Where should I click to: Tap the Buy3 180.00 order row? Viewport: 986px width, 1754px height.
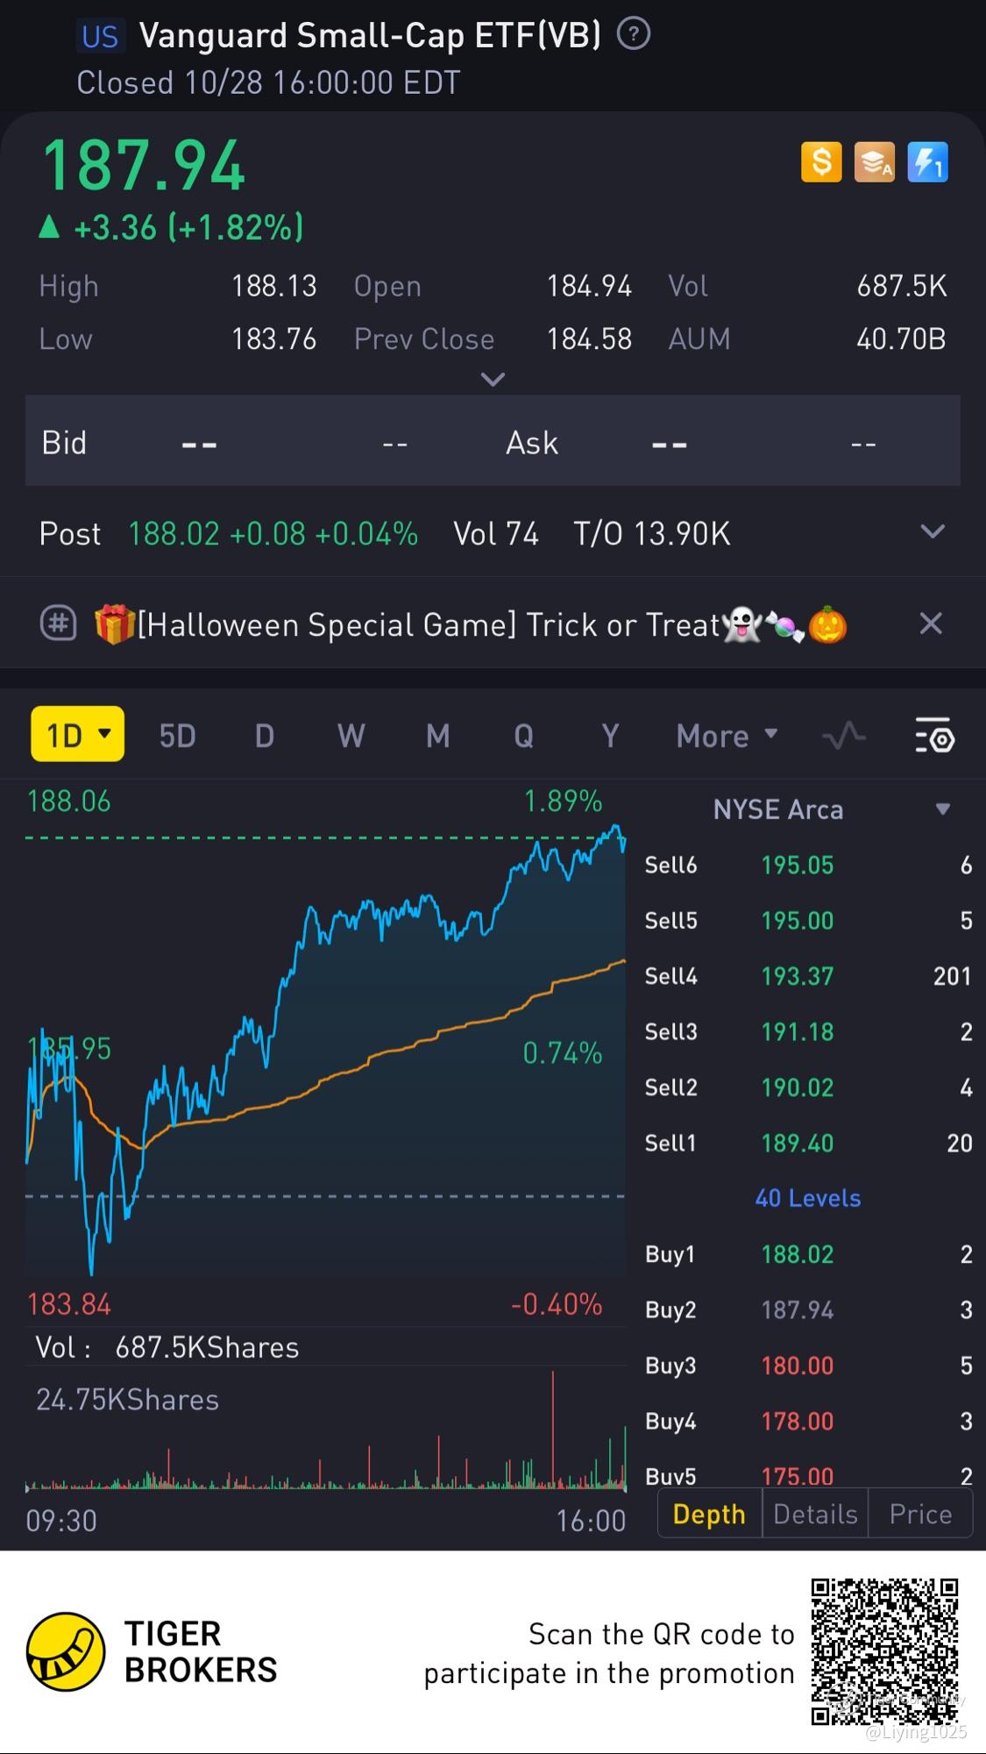pyautogui.click(x=808, y=1365)
